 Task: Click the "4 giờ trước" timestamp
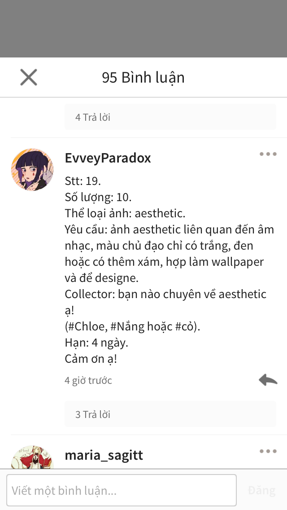pyautogui.click(x=88, y=380)
